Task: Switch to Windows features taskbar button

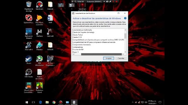Action: (74, 102)
